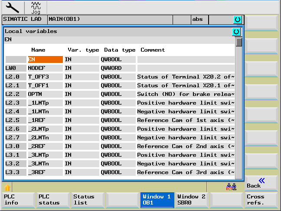Screen dimensions: 281x211
Task: Switch to Window 1 OB1
Action: click(157, 200)
